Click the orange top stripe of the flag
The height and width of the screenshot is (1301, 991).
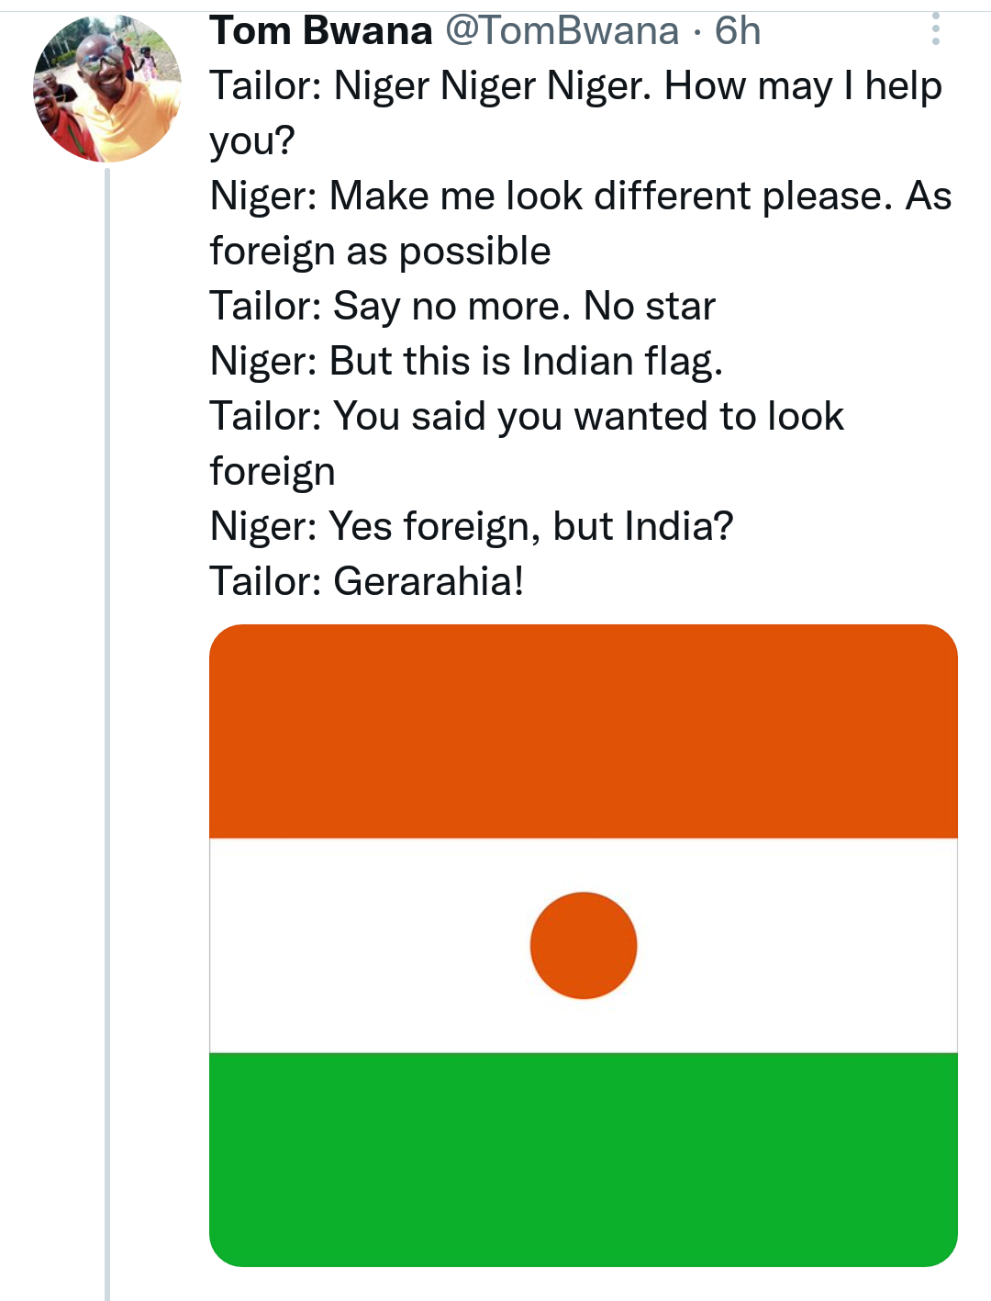[584, 731]
